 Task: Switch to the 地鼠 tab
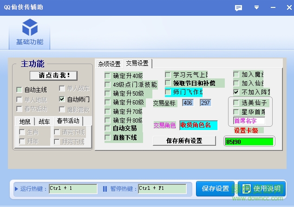(25, 122)
